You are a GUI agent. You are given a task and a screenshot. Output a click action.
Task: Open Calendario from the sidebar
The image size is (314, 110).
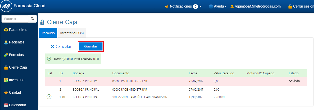pos(17,105)
